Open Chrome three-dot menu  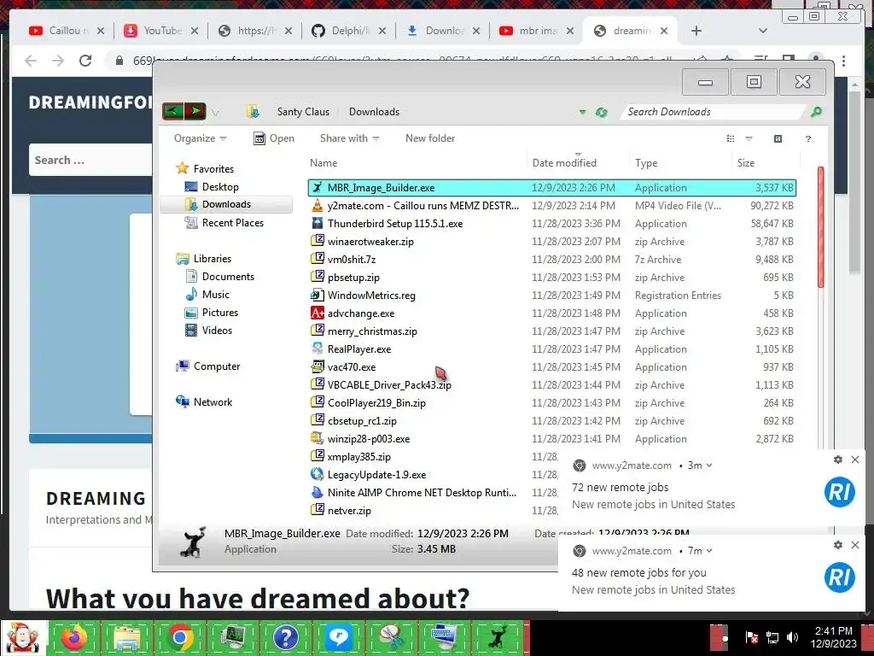point(843,61)
